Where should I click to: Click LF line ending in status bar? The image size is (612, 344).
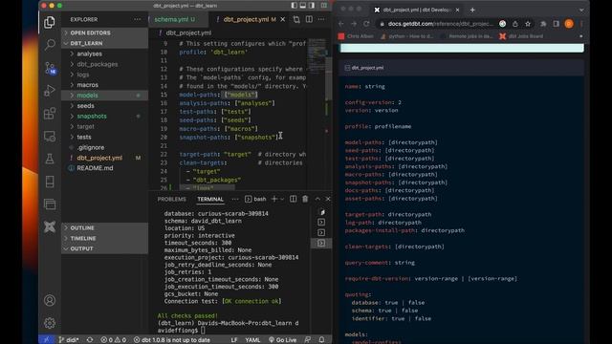click(233, 340)
